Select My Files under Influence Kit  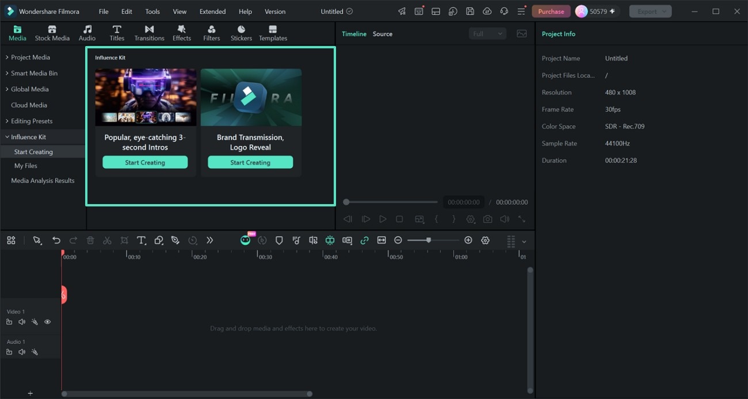click(x=26, y=166)
